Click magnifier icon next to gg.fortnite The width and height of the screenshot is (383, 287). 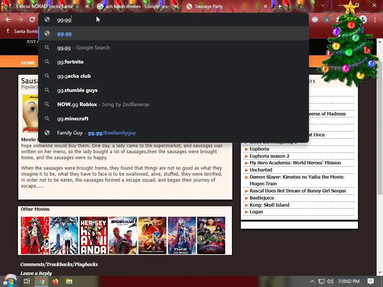(x=47, y=62)
